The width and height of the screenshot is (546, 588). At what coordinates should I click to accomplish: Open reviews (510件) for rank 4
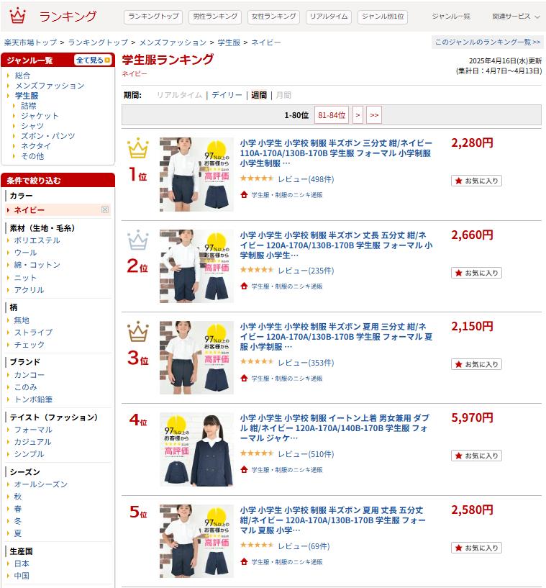[306, 454]
